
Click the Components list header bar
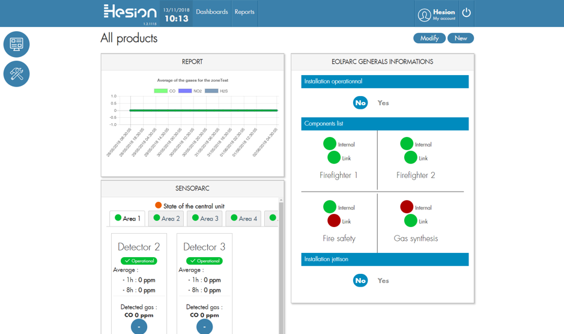pos(385,124)
